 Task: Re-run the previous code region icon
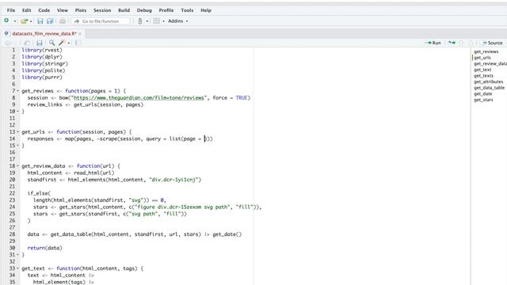(x=452, y=43)
